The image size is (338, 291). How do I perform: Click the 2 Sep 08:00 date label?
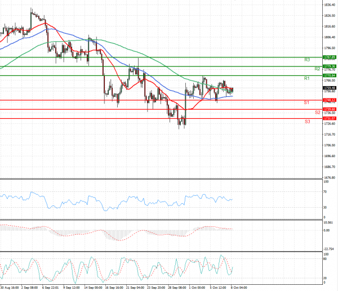coord(30,288)
